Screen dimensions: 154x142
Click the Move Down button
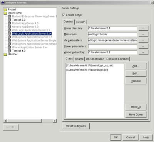coord(136,115)
